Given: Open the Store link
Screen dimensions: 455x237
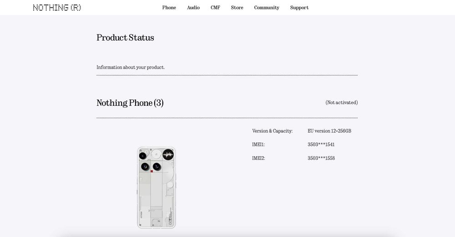Looking at the screenshot, I should tap(237, 8).
